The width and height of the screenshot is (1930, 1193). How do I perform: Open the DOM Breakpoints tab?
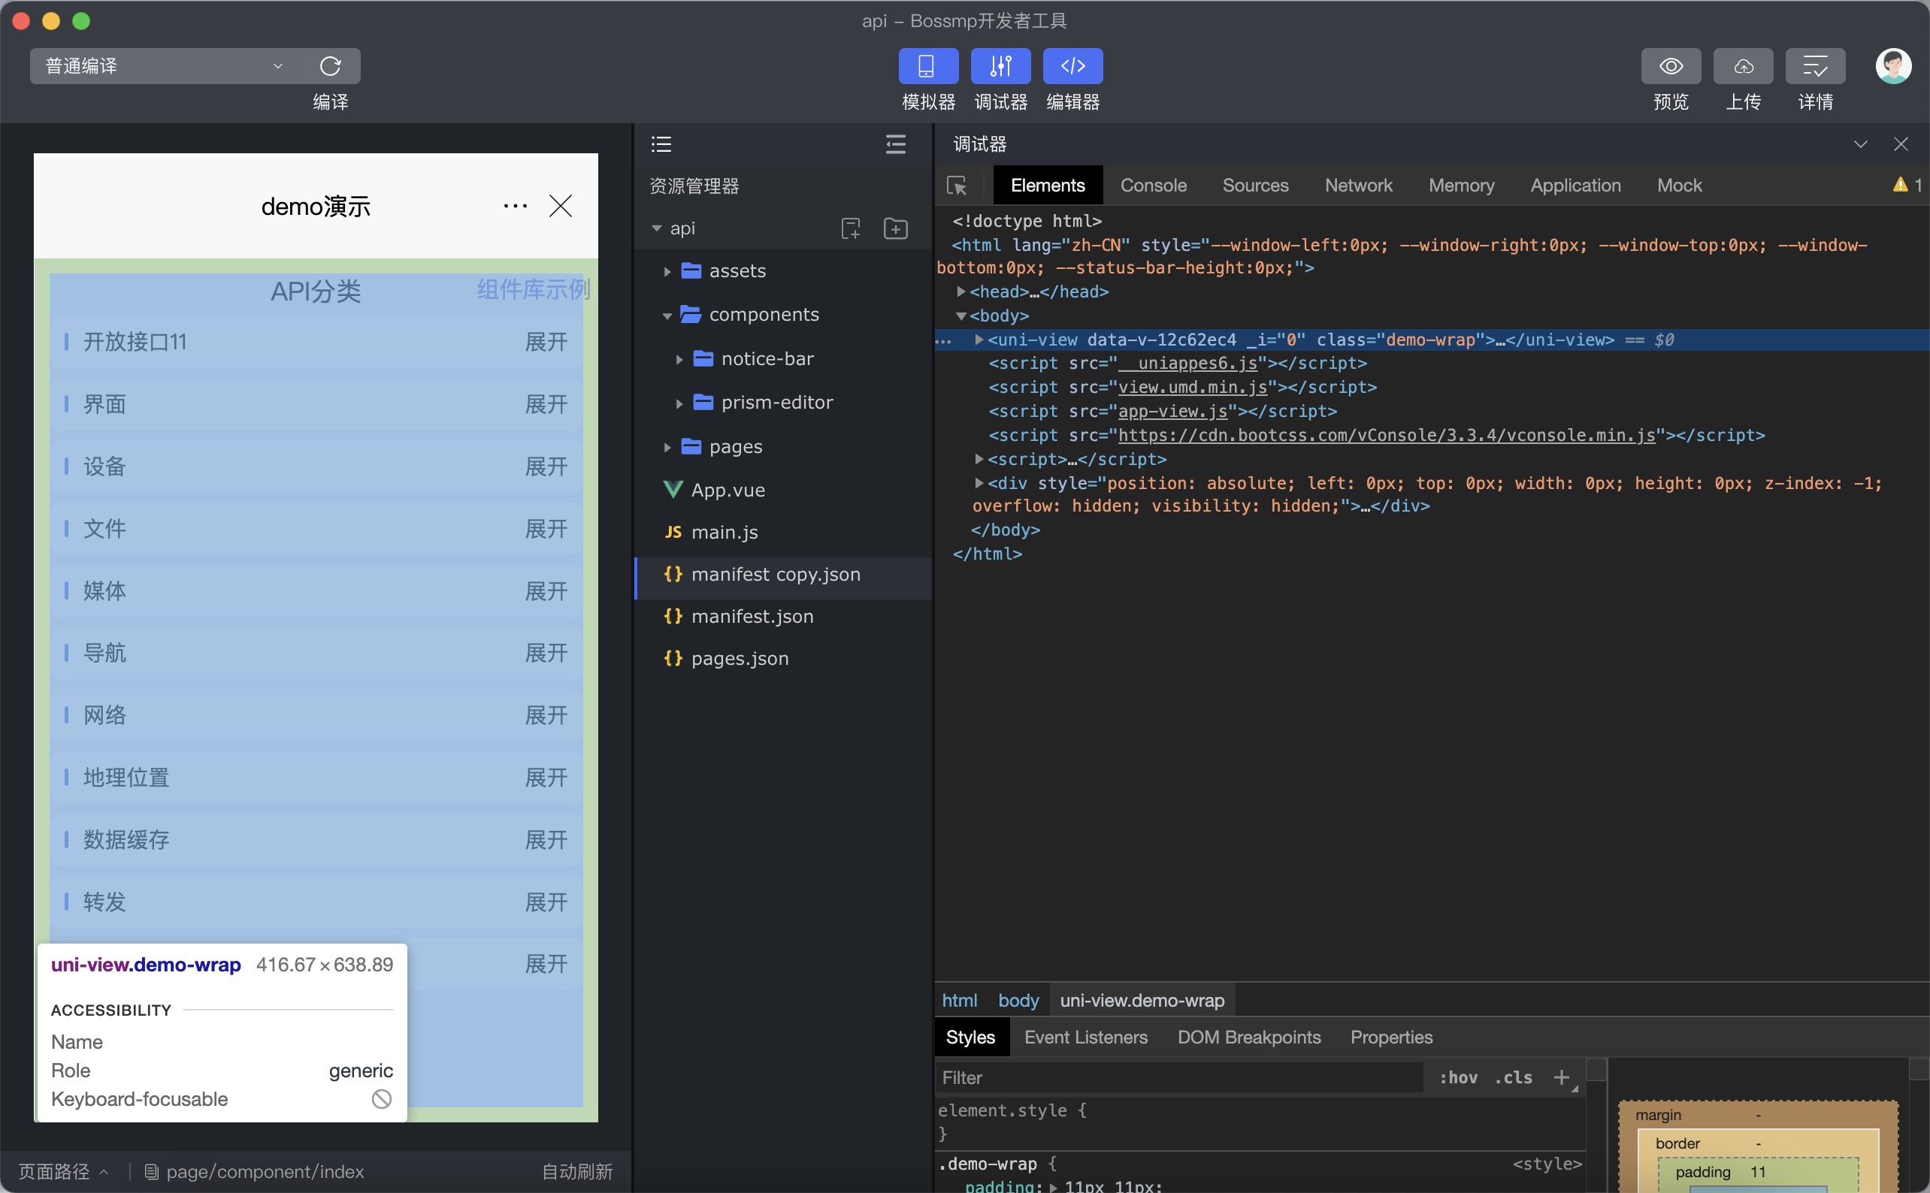pos(1249,1037)
